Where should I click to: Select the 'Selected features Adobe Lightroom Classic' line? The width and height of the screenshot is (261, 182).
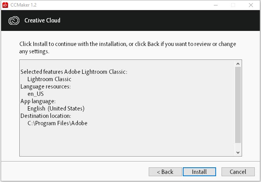(74, 72)
